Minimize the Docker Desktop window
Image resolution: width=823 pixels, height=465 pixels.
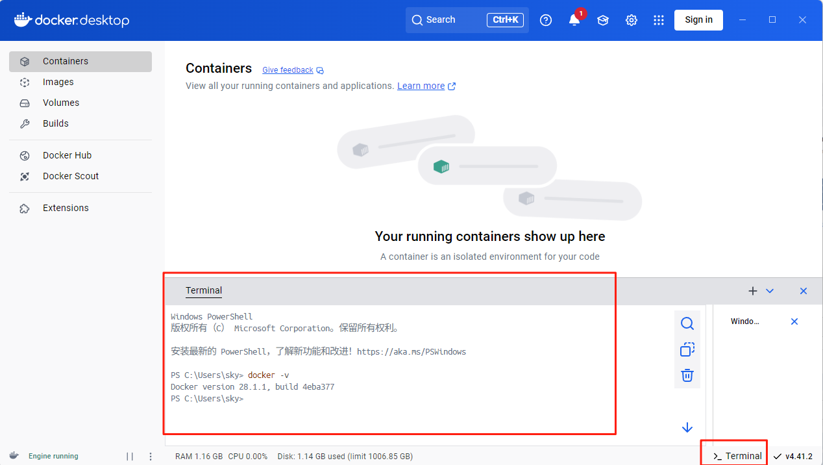click(x=743, y=19)
